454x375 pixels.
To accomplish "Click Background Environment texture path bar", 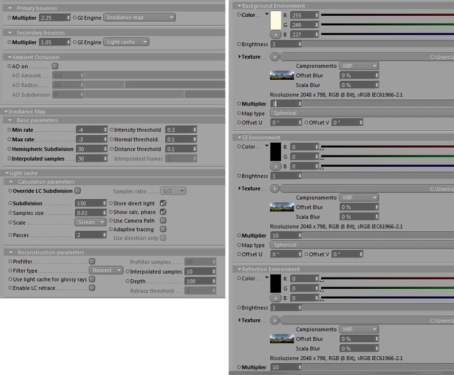I will (367, 57).
